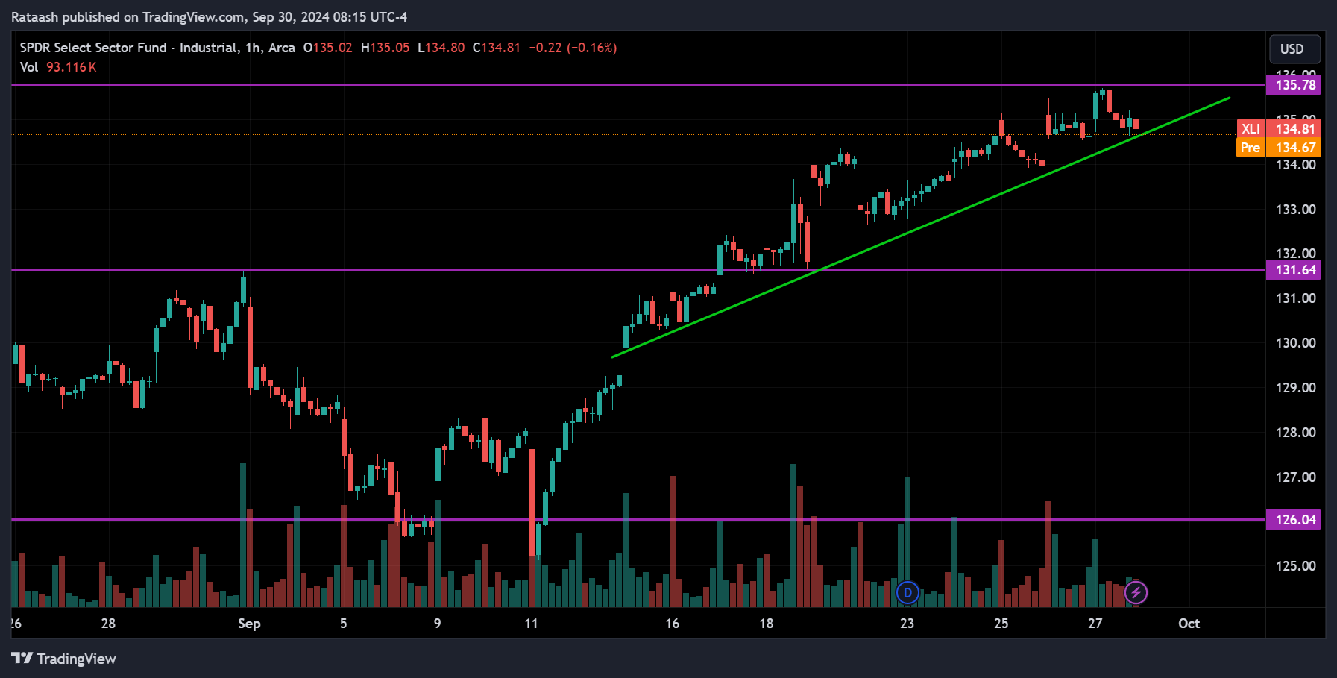
Task: Click the '16' date label on time axis
Action: click(x=673, y=624)
